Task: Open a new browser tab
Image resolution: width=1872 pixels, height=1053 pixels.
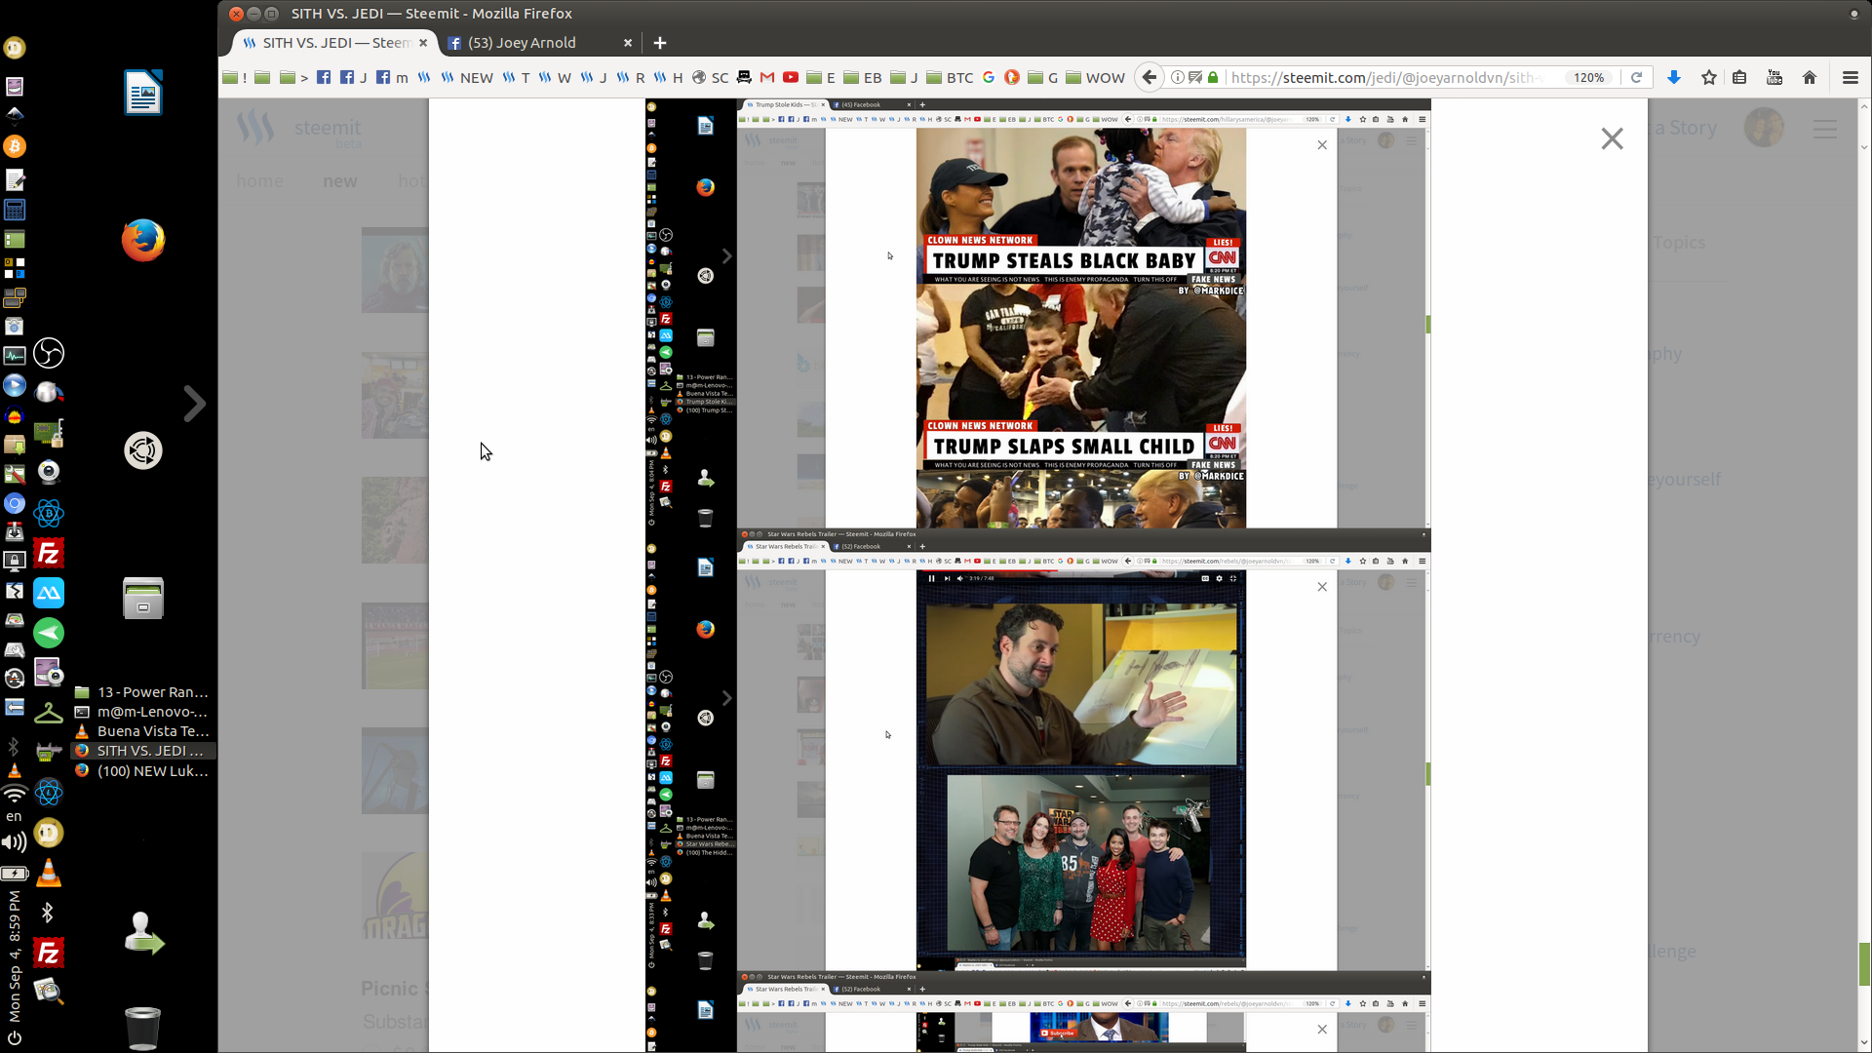Action: (660, 43)
